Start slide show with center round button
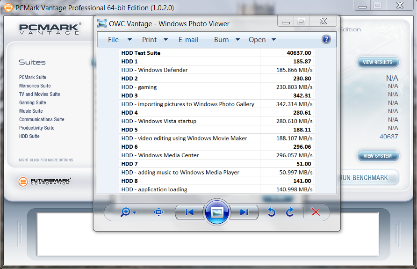This screenshot has width=417, height=269. click(217, 212)
